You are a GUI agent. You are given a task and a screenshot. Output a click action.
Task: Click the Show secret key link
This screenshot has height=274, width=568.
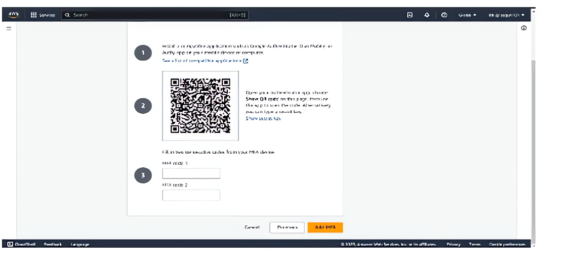coord(263,118)
